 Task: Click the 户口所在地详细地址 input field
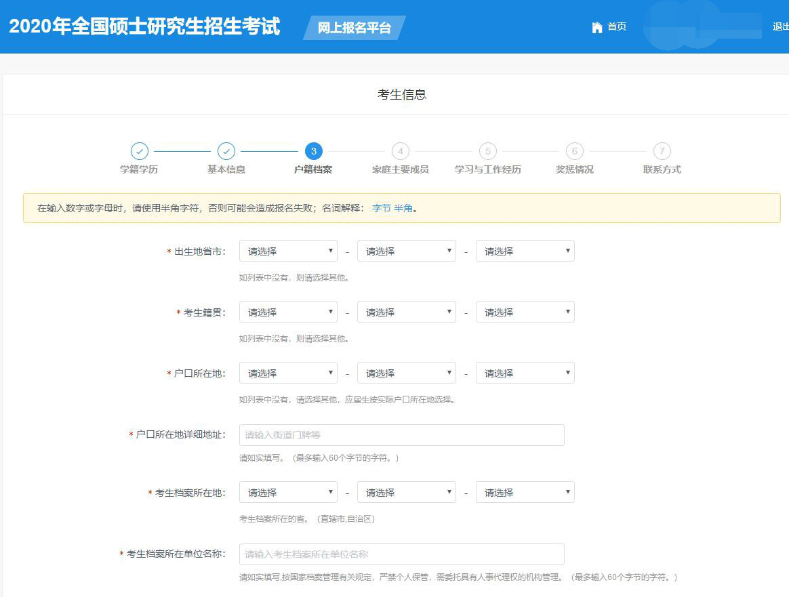(x=401, y=434)
